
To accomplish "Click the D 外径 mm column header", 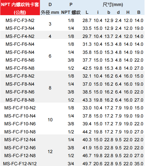I will coord(50,9).
